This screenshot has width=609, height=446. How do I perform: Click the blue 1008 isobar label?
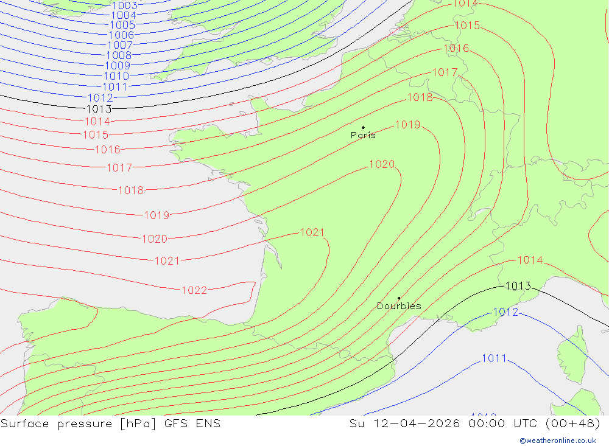point(119,55)
